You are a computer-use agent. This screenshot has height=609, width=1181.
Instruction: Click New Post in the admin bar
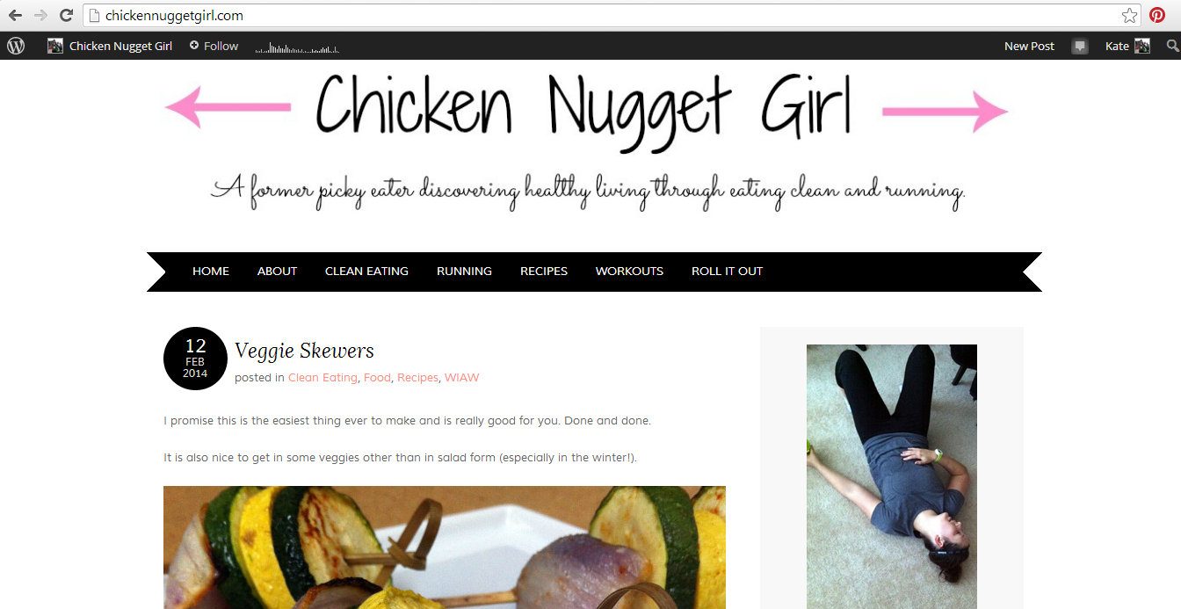click(1029, 46)
